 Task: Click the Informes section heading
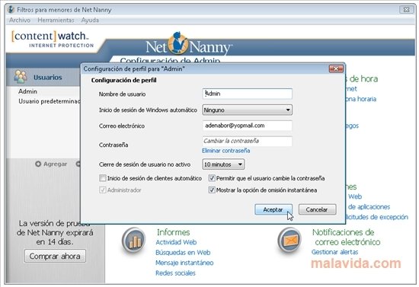[x=173, y=232]
